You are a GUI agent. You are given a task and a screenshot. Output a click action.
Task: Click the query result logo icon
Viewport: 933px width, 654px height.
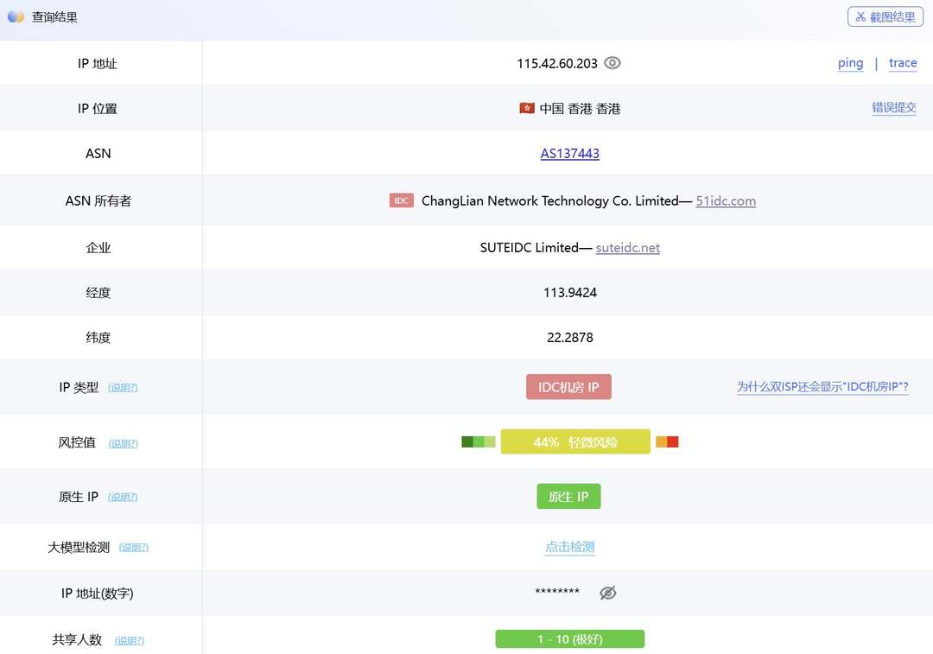pos(16,16)
